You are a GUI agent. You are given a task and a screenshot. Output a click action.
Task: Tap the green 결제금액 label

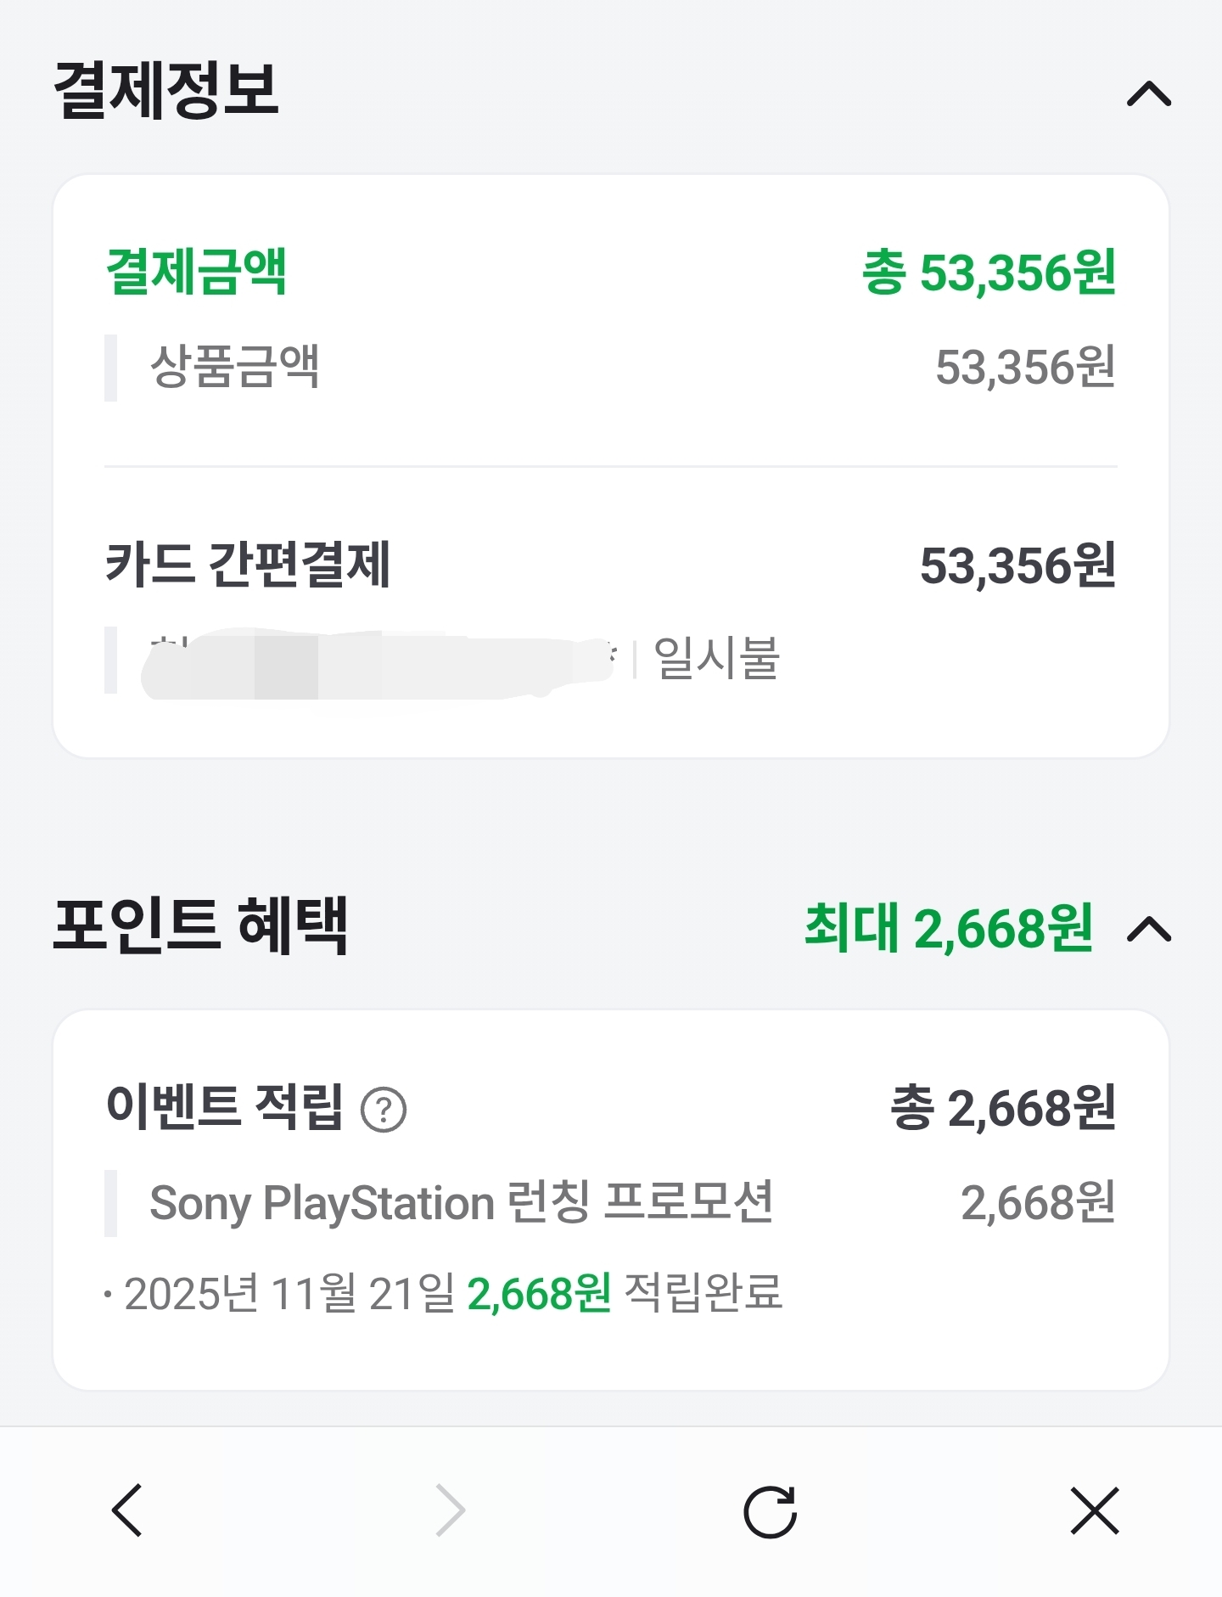(196, 272)
